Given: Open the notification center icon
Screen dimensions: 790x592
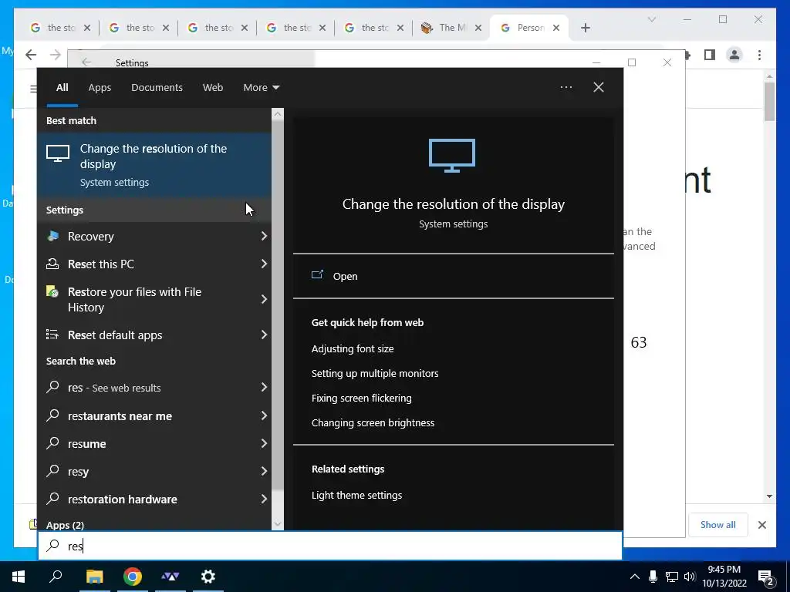Looking at the screenshot, I should (766, 578).
